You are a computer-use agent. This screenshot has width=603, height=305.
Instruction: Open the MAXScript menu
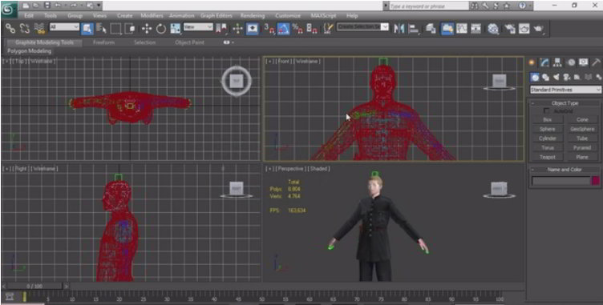(x=323, y=16)
